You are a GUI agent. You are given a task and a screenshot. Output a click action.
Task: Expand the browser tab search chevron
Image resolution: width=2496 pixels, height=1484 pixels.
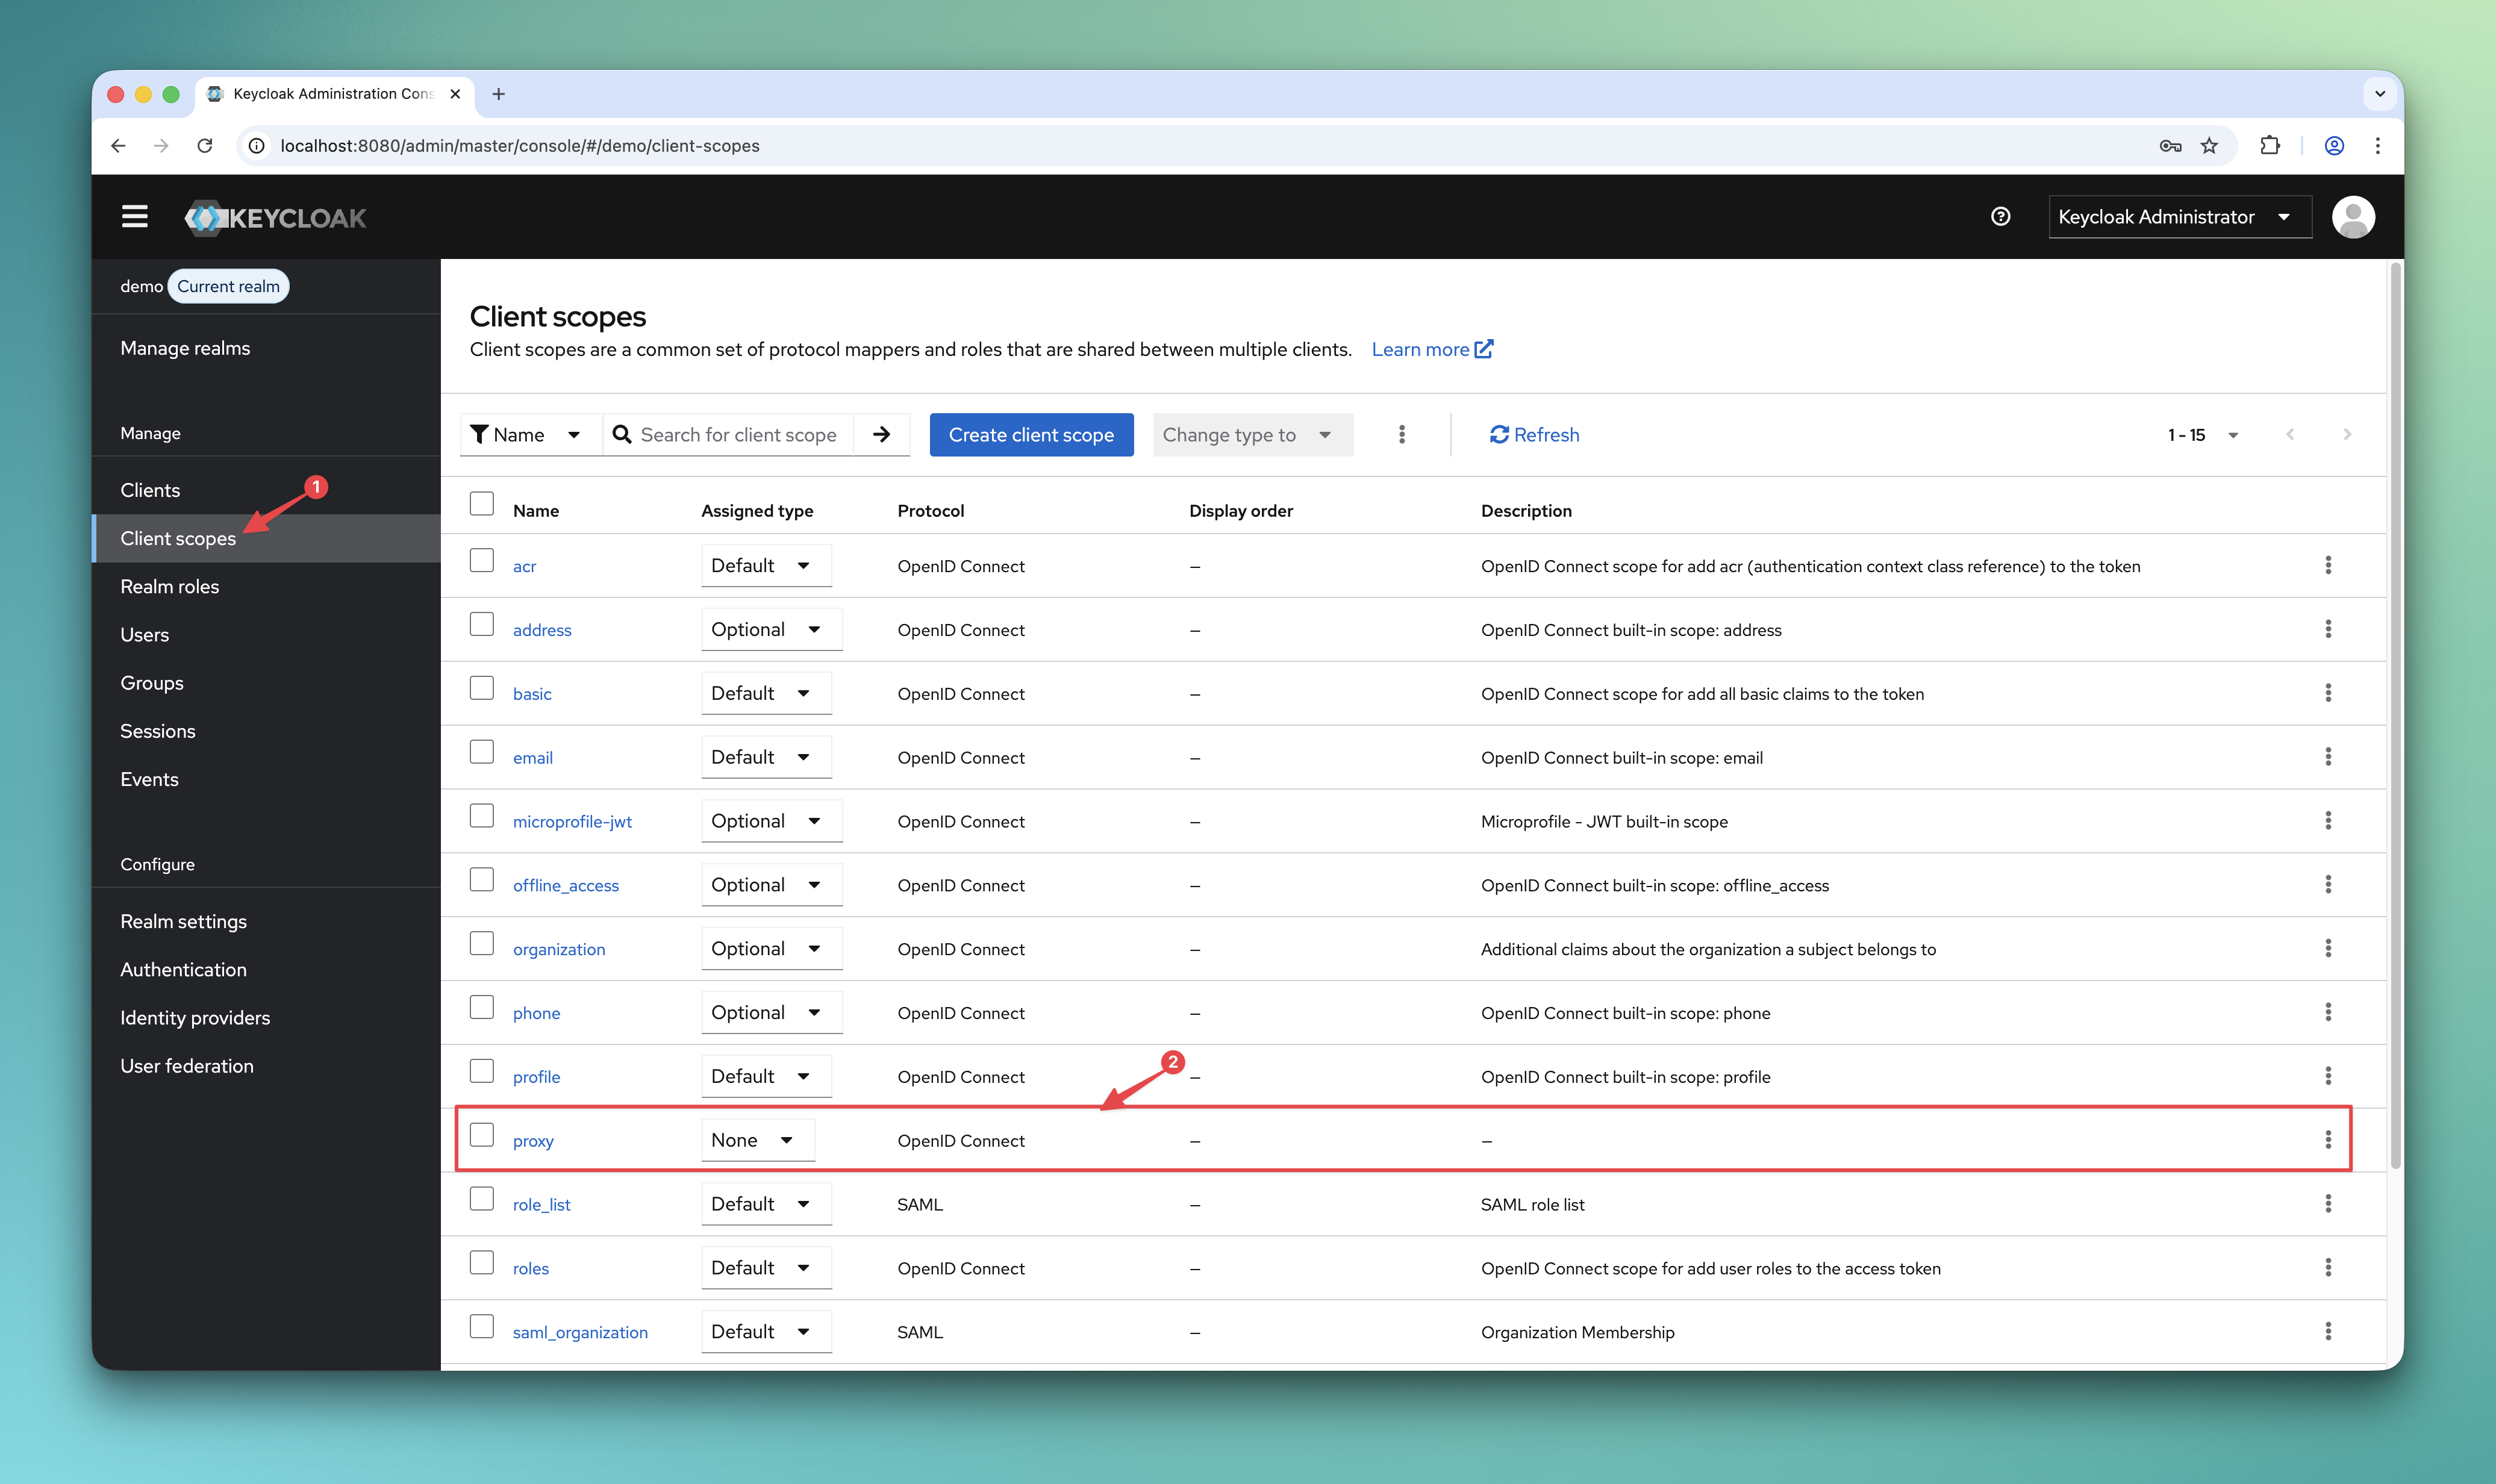(2380, 94)
